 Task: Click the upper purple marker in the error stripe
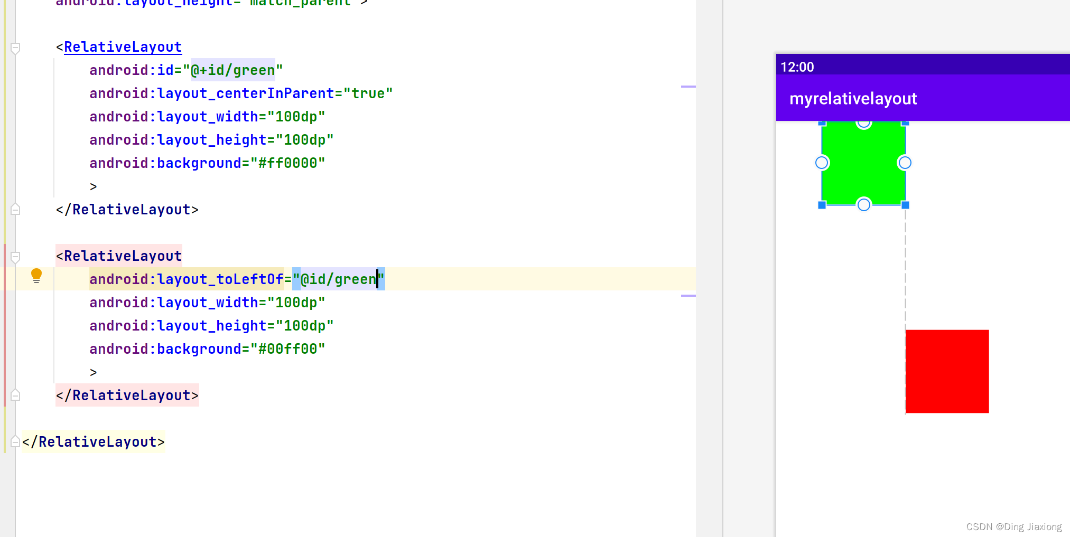(688, 86)
